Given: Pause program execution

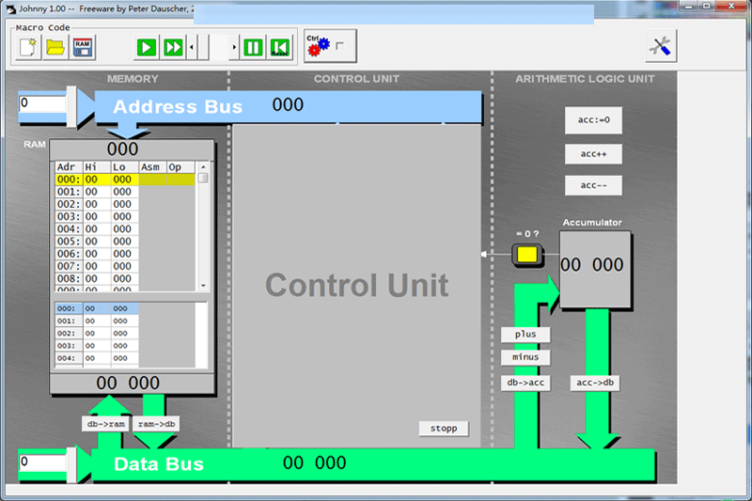Looking at the screenshot, I should [253, 47].
